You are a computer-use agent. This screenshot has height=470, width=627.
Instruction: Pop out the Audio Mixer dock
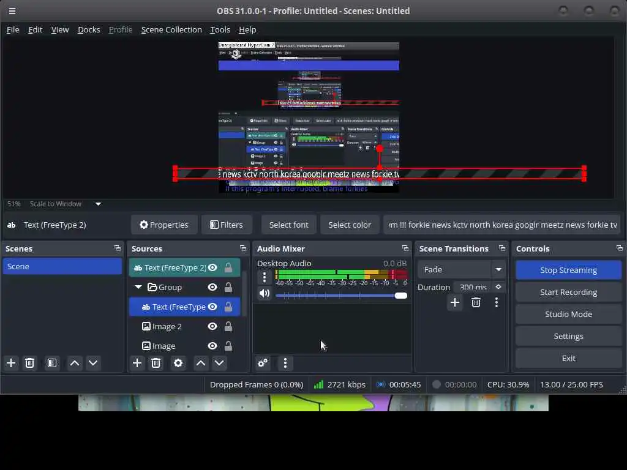[405, 248]
